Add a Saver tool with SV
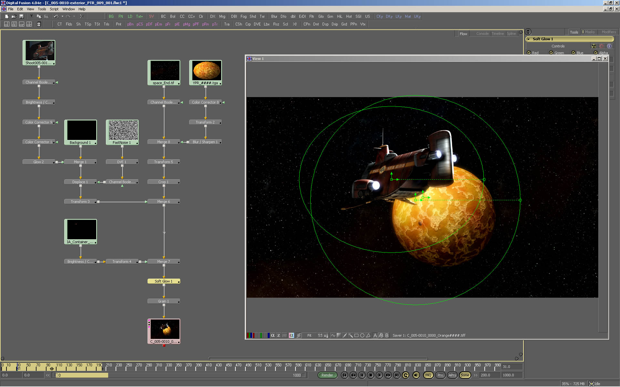 point(151,16)
